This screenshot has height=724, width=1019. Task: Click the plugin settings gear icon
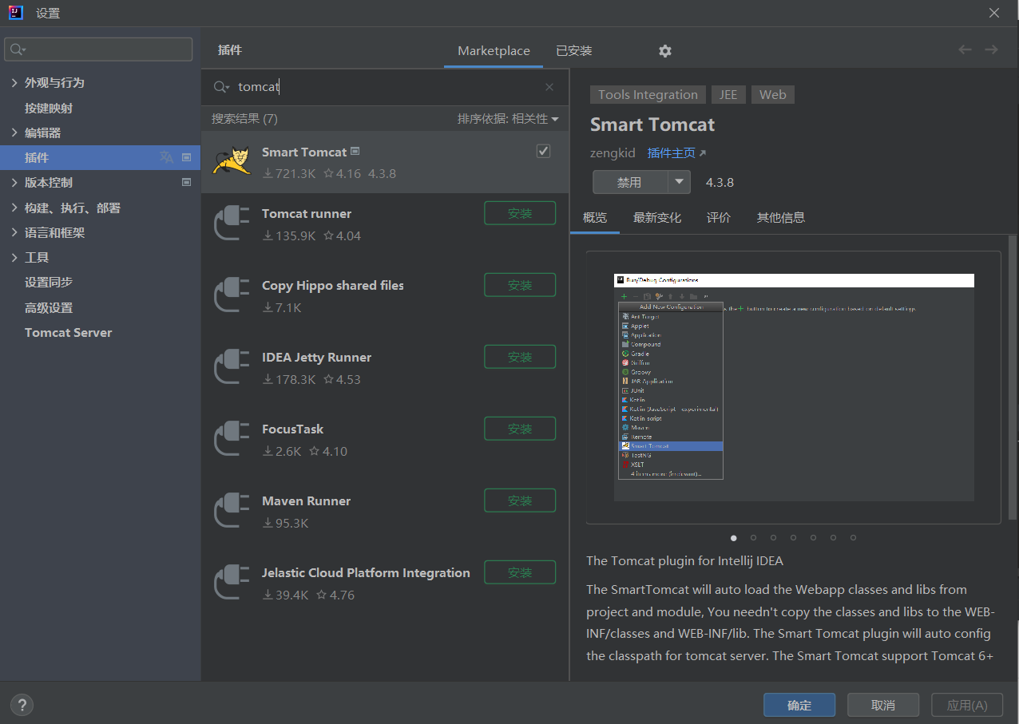(x=665, y=51)
